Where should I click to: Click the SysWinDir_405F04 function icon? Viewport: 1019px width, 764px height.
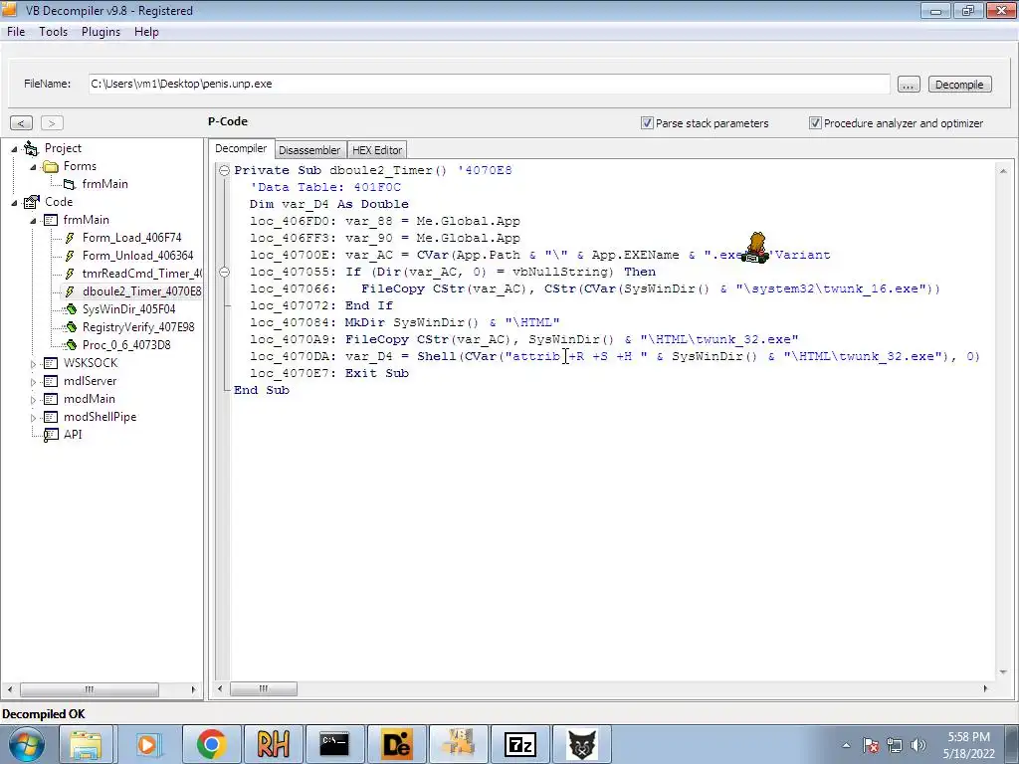click(x=71, y=309)
